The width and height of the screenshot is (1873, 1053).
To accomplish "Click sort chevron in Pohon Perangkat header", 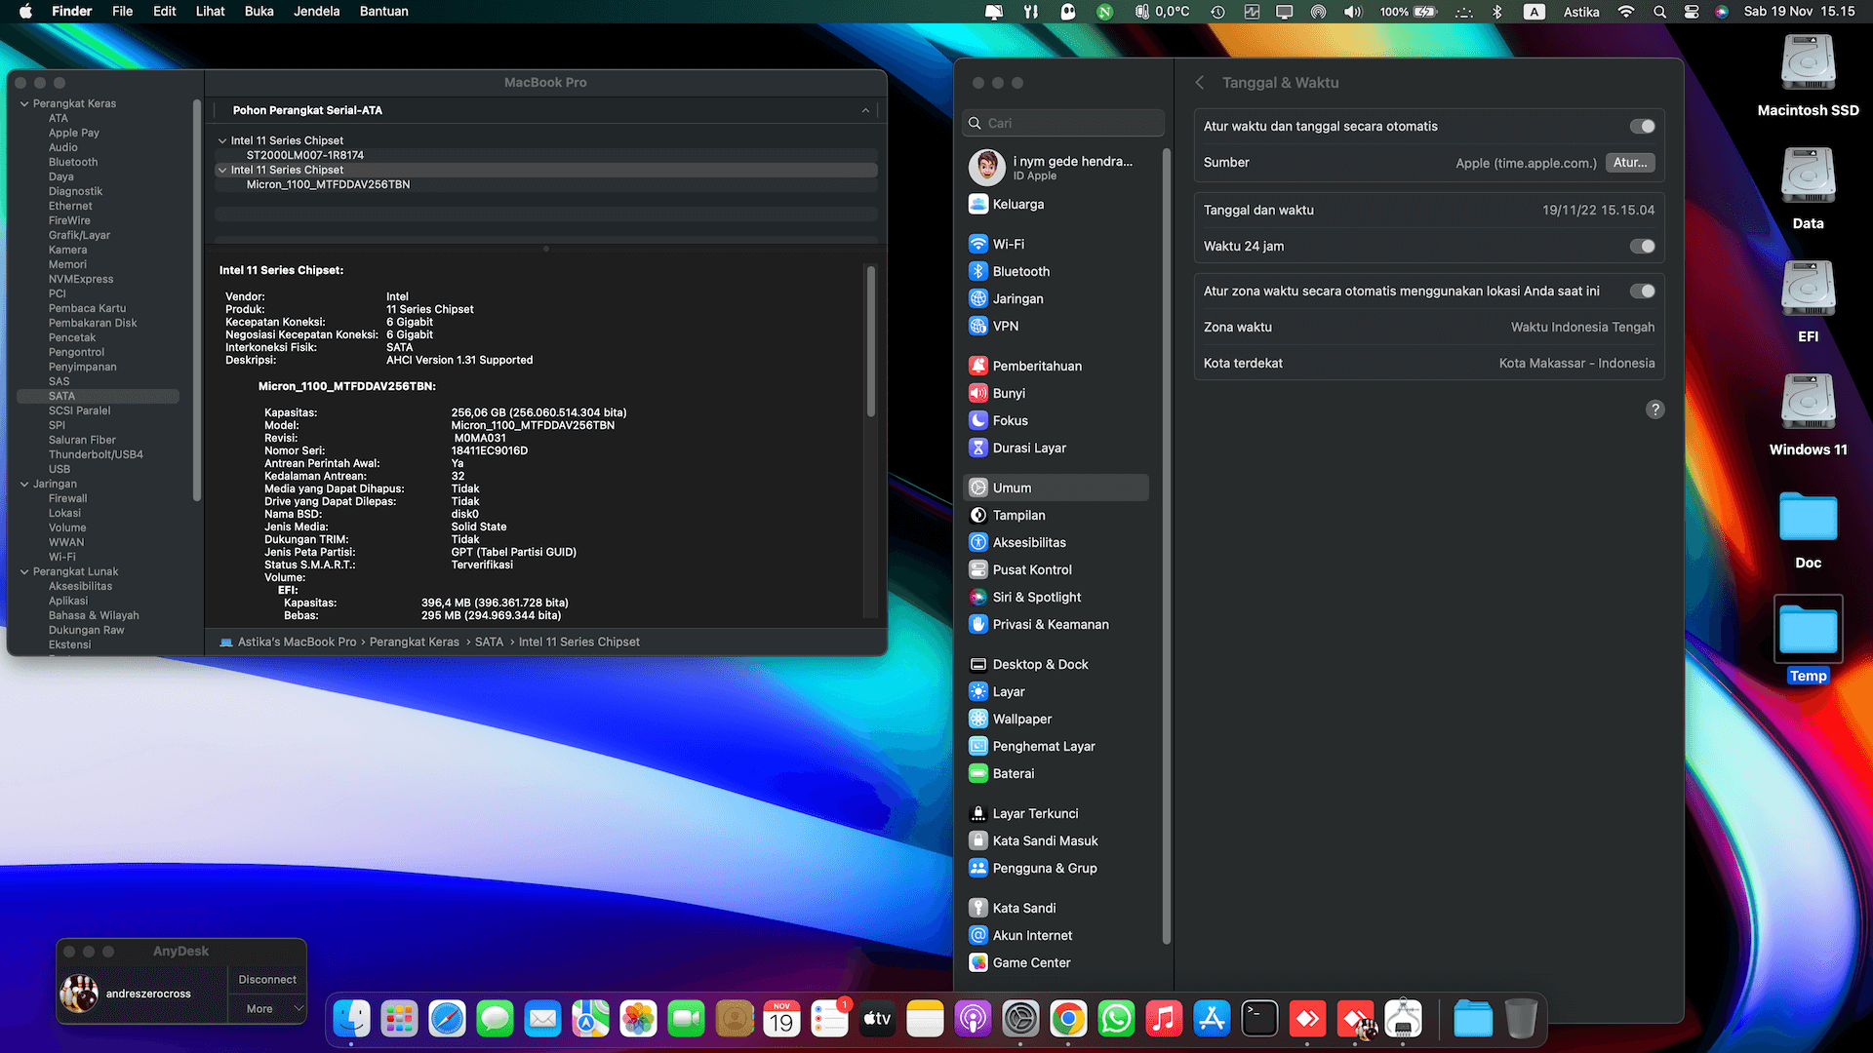I will tap(865, 110).
